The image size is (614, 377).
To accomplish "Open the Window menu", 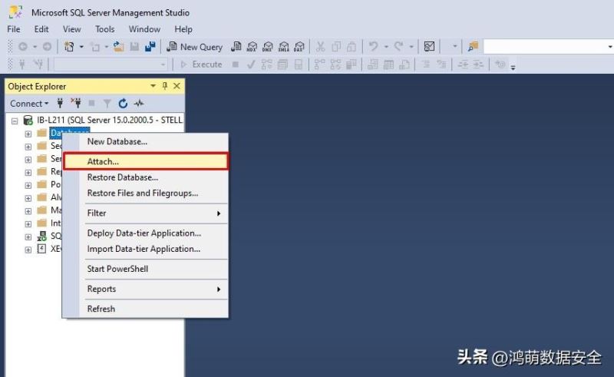I will [x=144, y=29].
